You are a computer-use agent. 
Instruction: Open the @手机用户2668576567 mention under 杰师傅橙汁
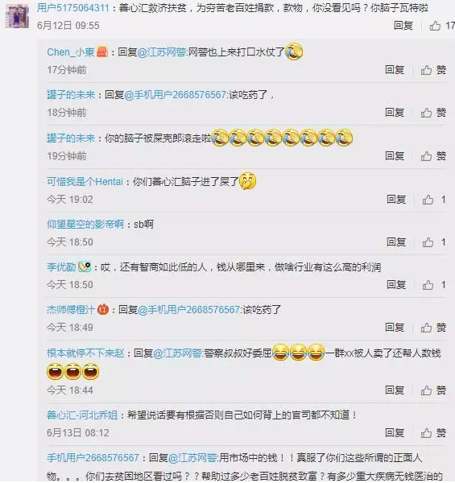(188, 310)
